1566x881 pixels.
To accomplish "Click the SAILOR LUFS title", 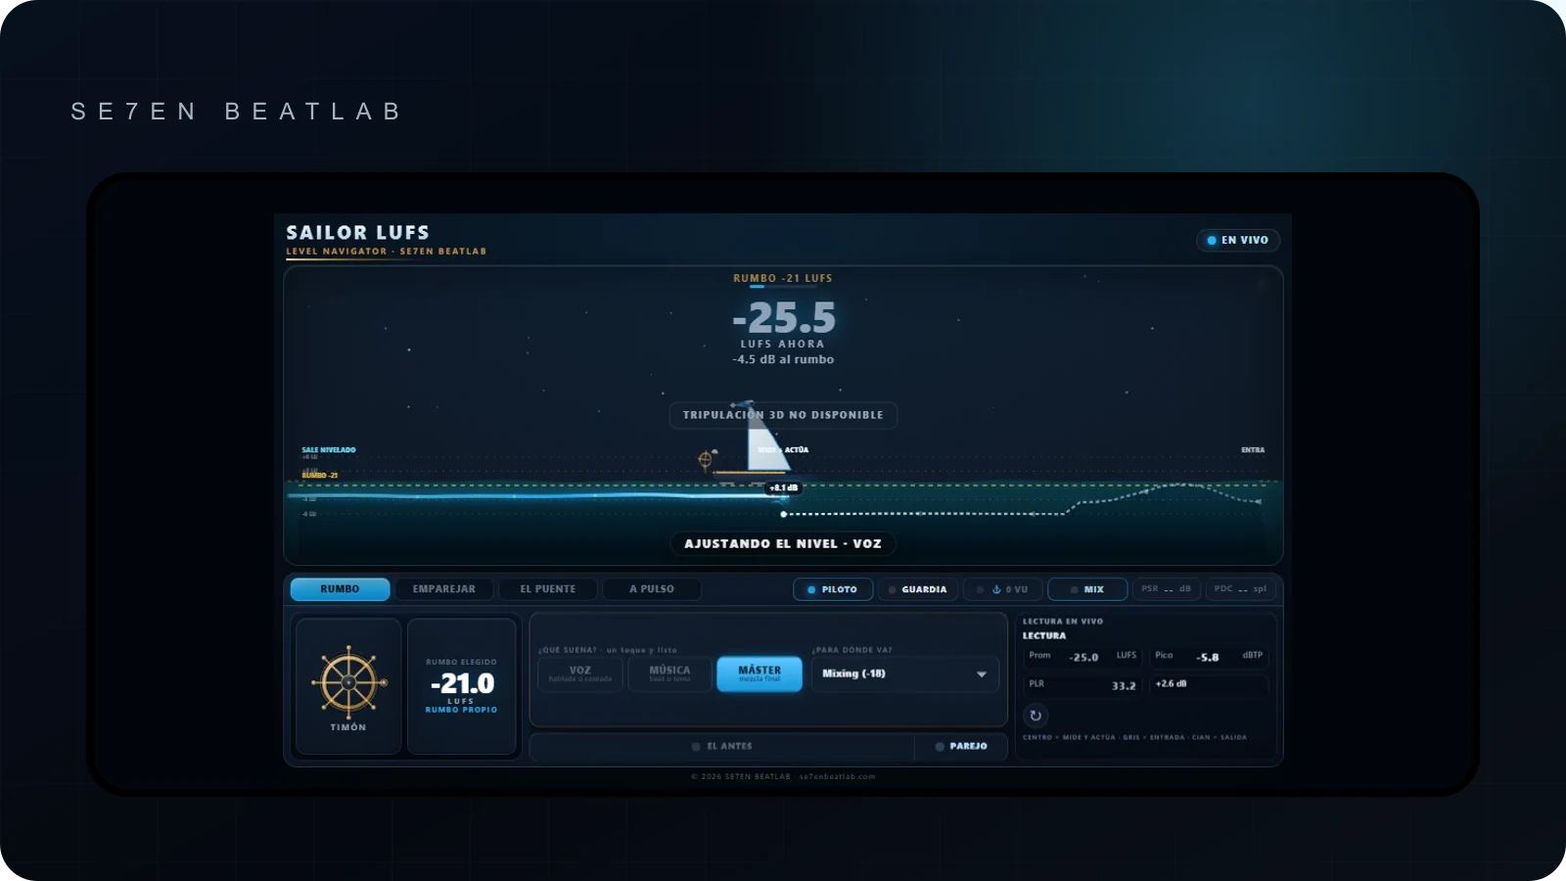I will [357, 232].
